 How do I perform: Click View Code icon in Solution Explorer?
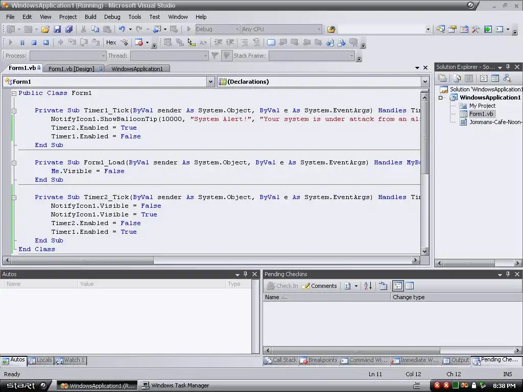(484, 78)
